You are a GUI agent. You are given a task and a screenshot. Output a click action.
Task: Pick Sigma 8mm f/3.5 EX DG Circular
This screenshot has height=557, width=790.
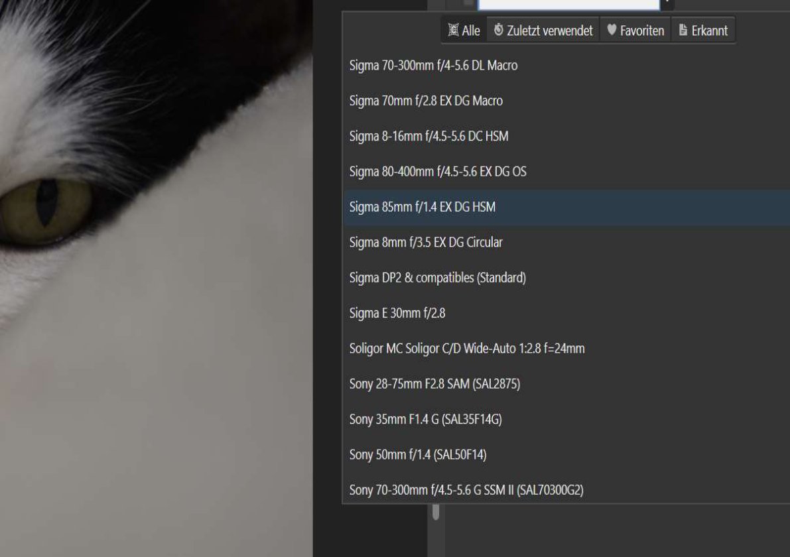(x=566, y=242)
